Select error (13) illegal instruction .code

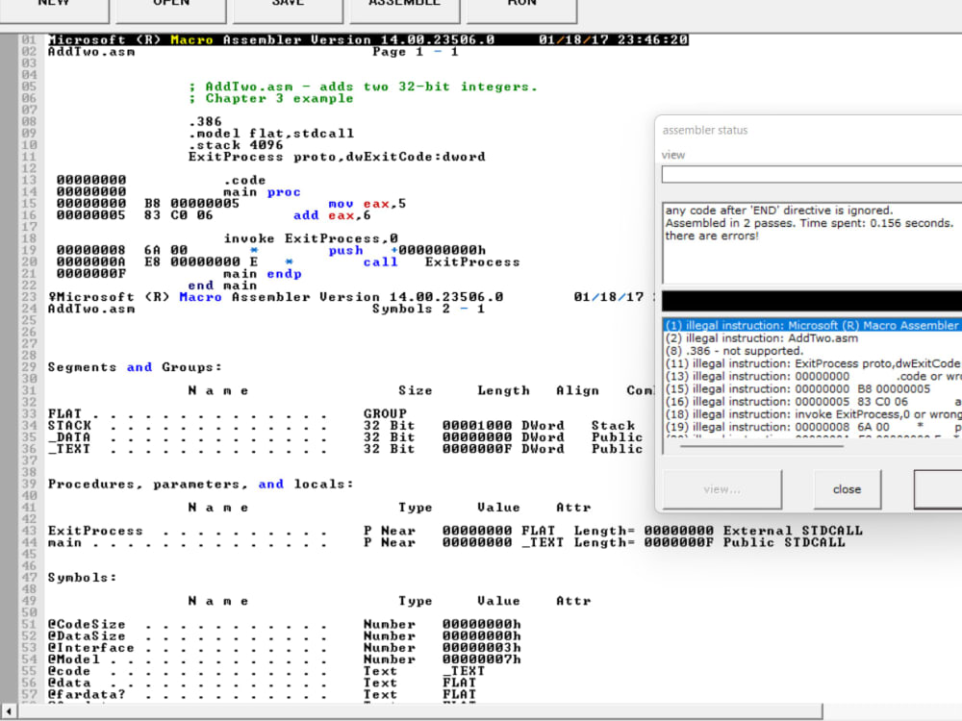pos(813,377)
